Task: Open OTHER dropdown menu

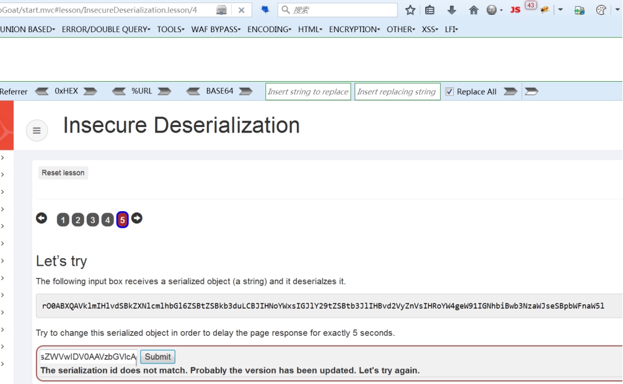Action: click(401, 29)
